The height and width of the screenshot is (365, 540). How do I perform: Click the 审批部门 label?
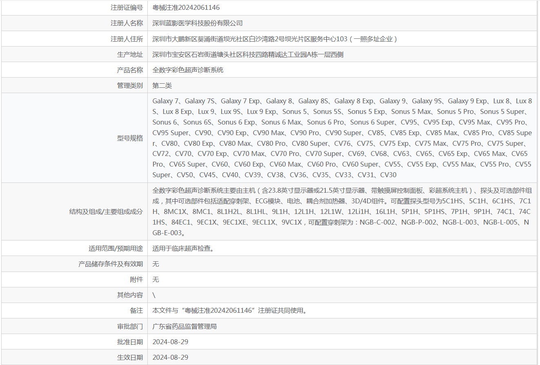130,326
